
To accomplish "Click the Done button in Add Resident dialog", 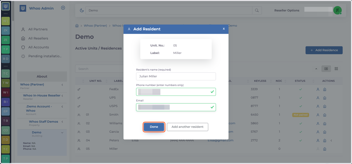I will [x=154, y=127].
